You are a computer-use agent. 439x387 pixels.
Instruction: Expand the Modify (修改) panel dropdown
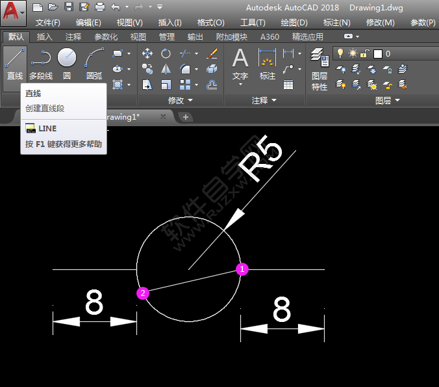coord(180,101)
